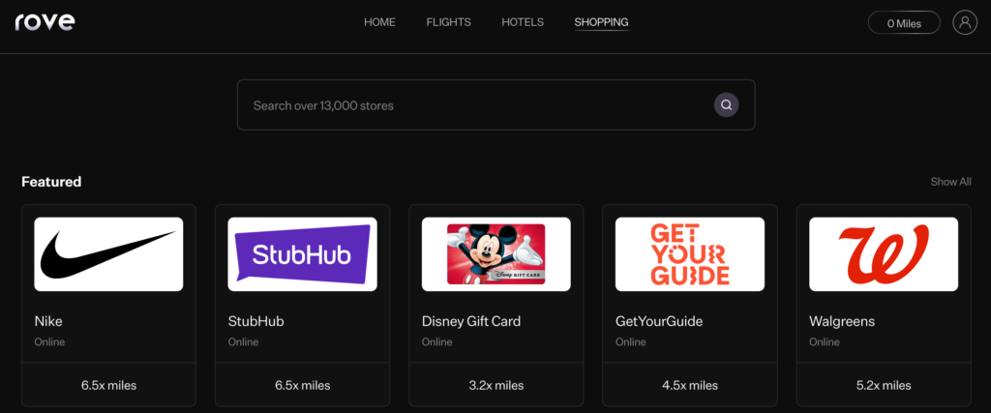Click GetYourGuide 4.5x miles rate
The width and height of the screenshot is (991, 413).
click(x=689, y=385)
